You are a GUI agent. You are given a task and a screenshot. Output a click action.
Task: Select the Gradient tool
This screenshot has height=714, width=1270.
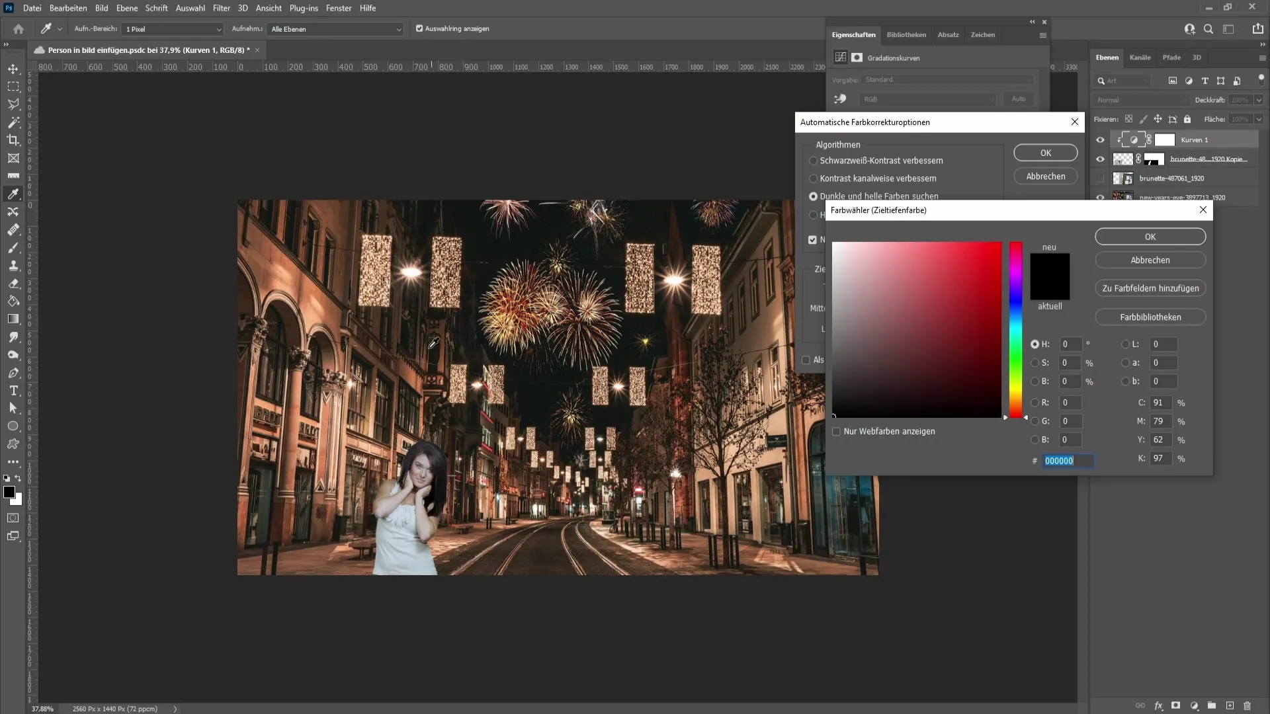13,319
